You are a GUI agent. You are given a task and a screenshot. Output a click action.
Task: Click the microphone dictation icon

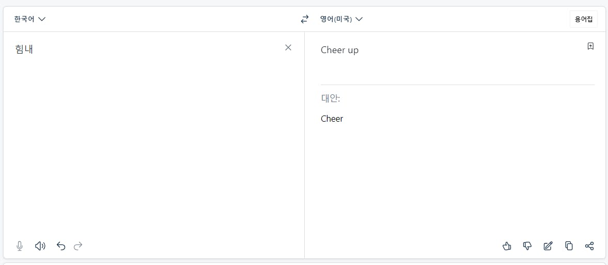click(20, 246)
